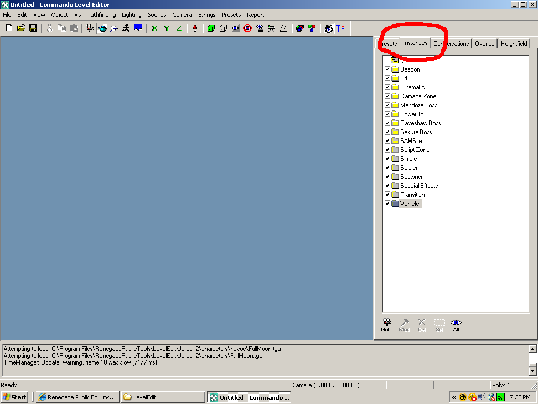Screen dimensions: 538x404
Task: Click the Save floppy disk icon
Action: click(x=33, y=28)
